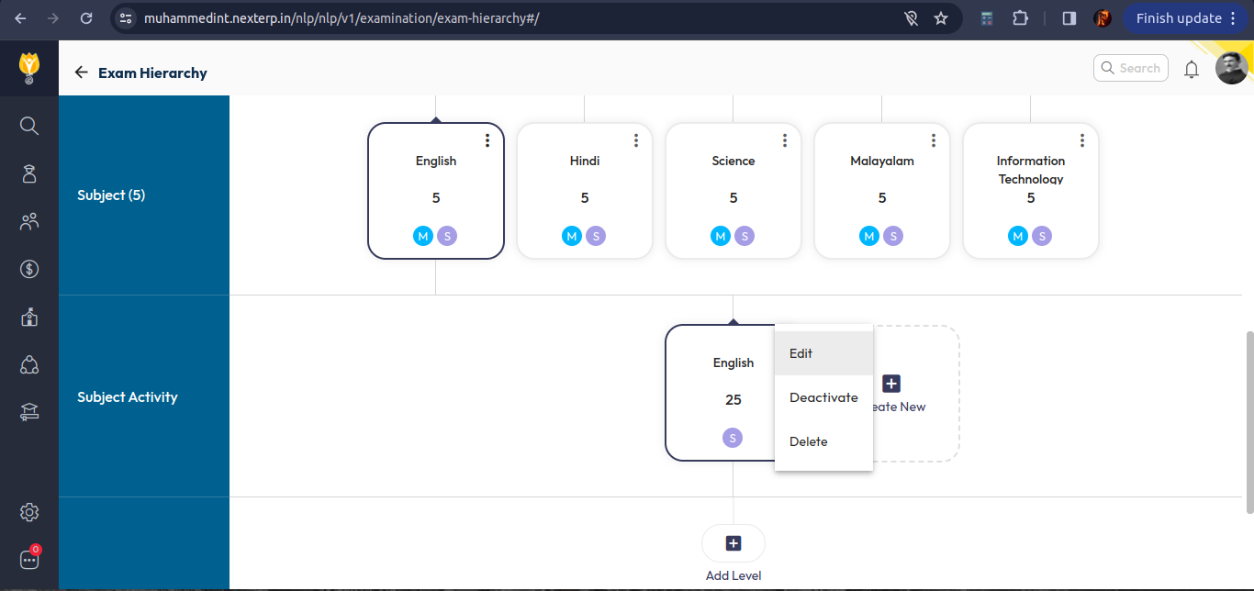Bookmark this page with star icon
1254x591 pixels.
coord(941,18)
